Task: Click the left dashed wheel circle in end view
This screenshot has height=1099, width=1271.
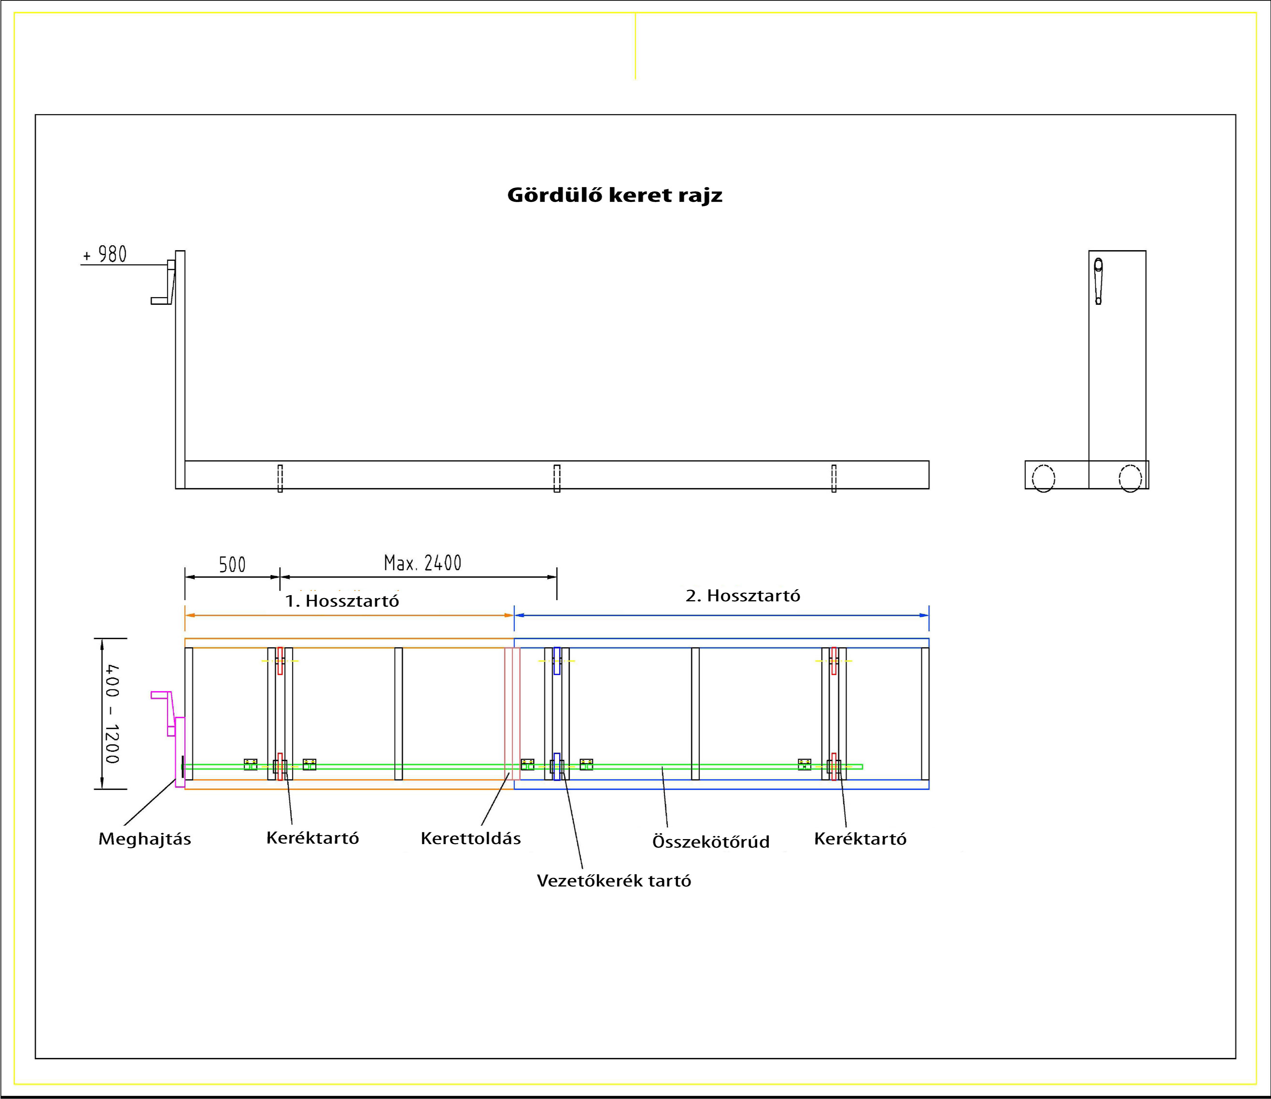Action: coord(1043,478)
